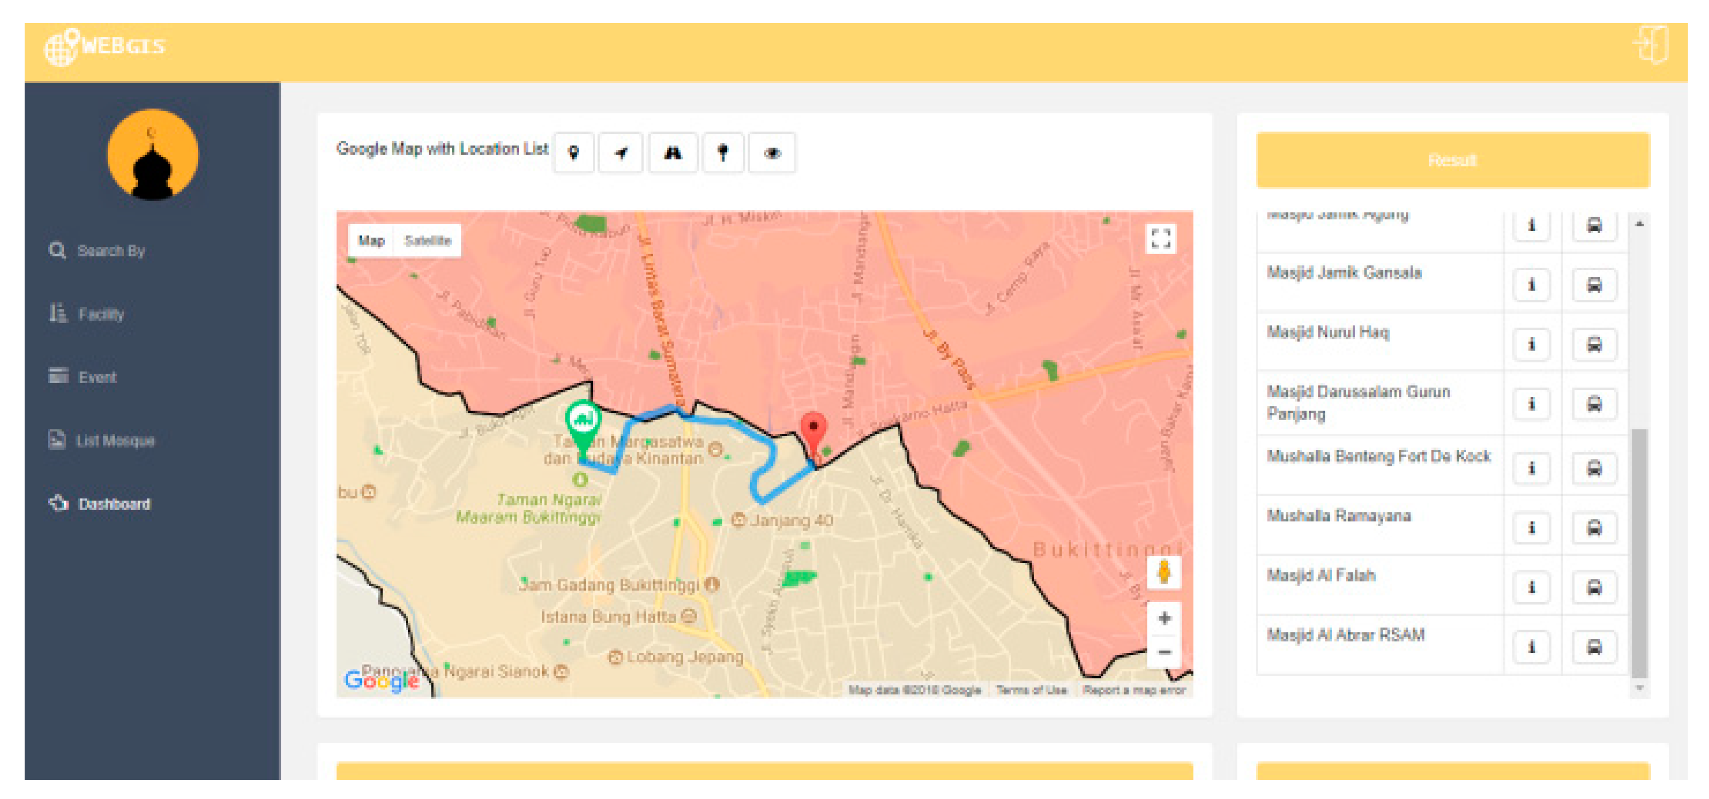The height and width of the screenshot is (799, 1709).
Task: Toggle the eye visibility toolbar icon
Action: coord(771,153)
